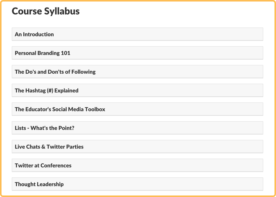The height and width of the screenshot is (197, 276).
Task: Open The Hashtag (#) Explained section
Action: click(x=137, y=90)
